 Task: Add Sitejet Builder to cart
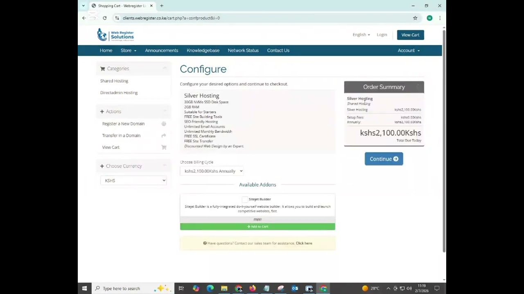click(x=257, y=227)
